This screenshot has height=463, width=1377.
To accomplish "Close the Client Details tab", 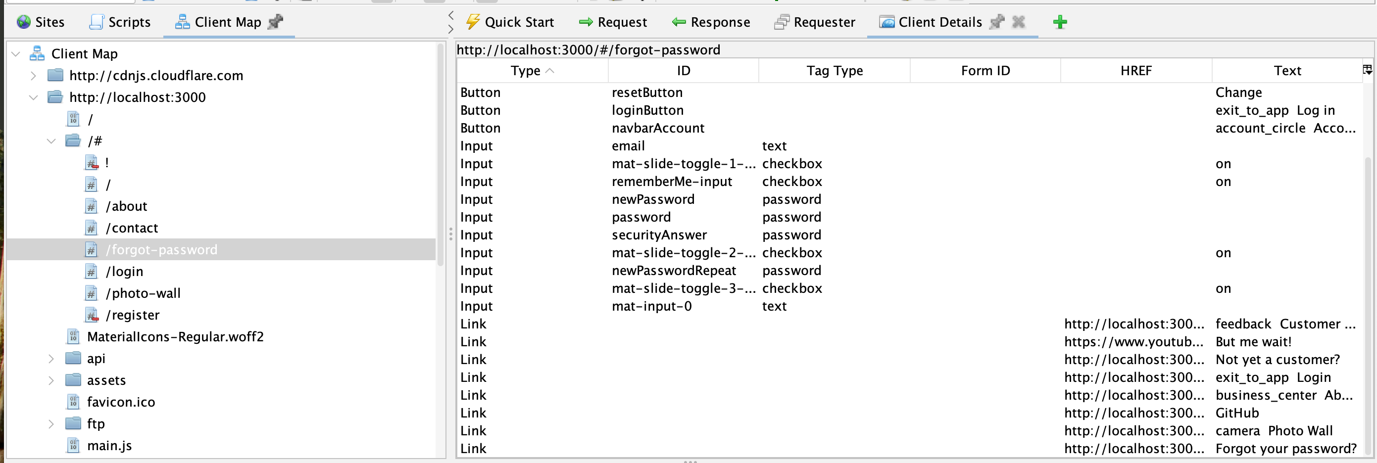I will click(x=1018, y=22).
